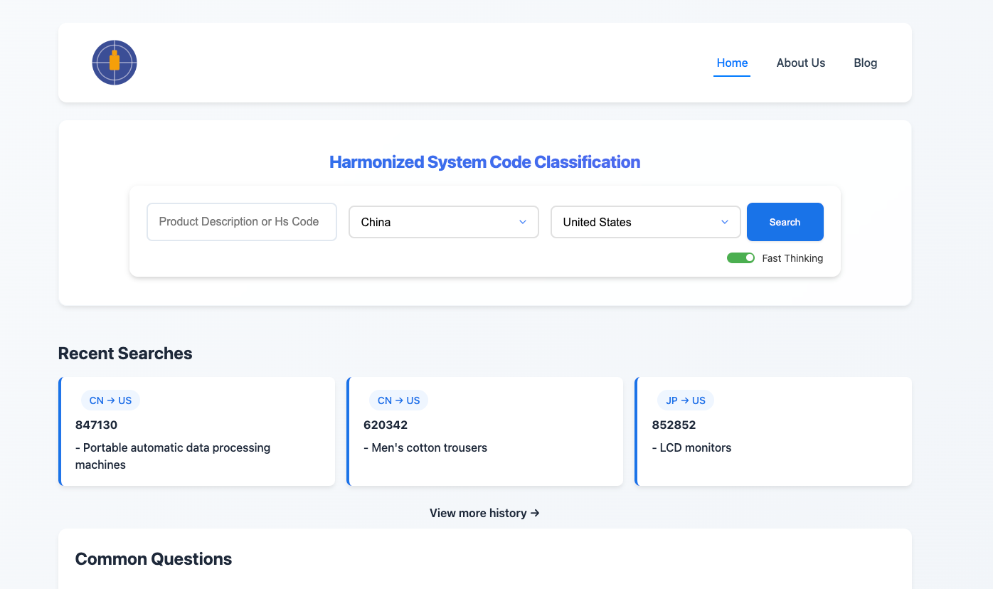The width and height of the screenshot is (993, 589).
Task: Open the Blog section
Action: (865, 63)
